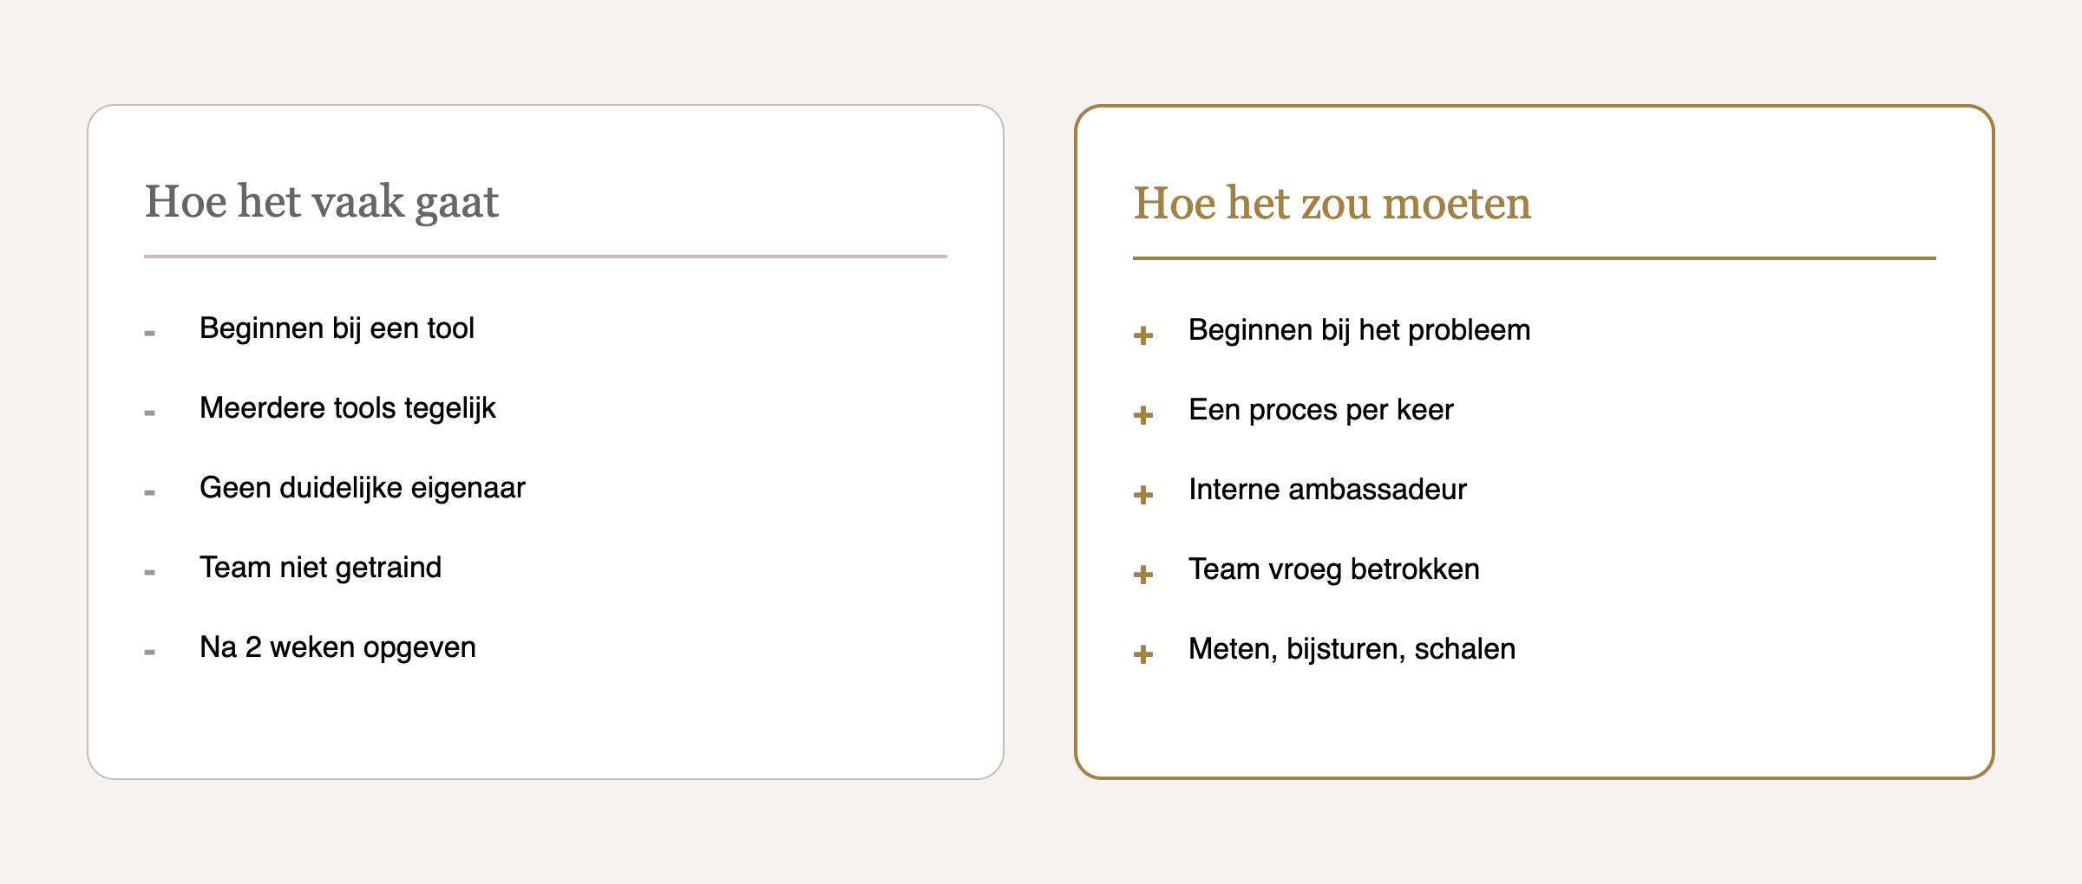Screen dimensions: 2082x884
Task: Click the plus icon beside Interne ambassadeur
Action: click(1143, 495)
